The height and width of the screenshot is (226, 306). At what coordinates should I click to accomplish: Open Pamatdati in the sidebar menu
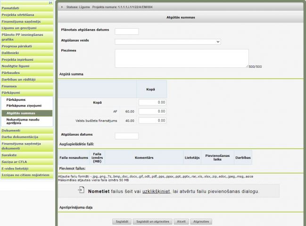pos(11,8)
